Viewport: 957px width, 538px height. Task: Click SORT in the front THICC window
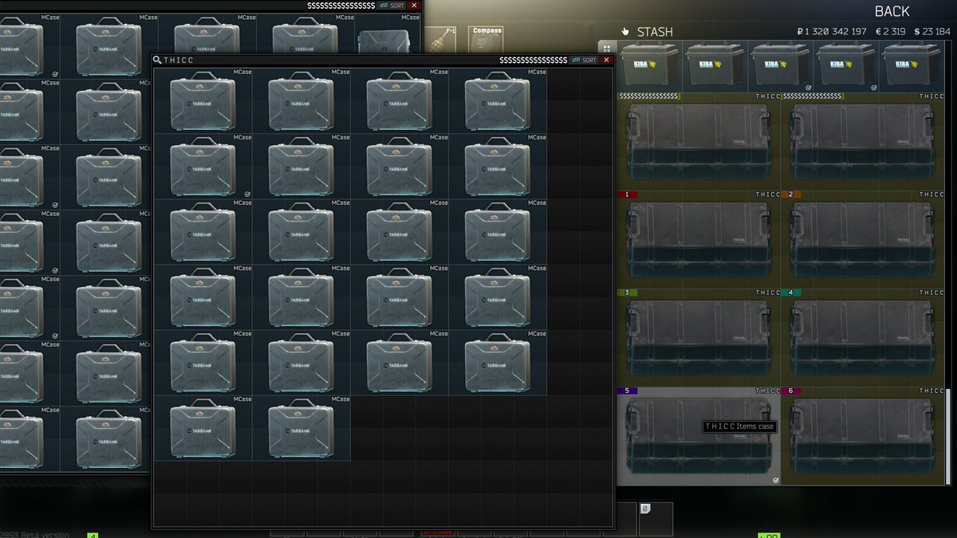tap(584, 60)
